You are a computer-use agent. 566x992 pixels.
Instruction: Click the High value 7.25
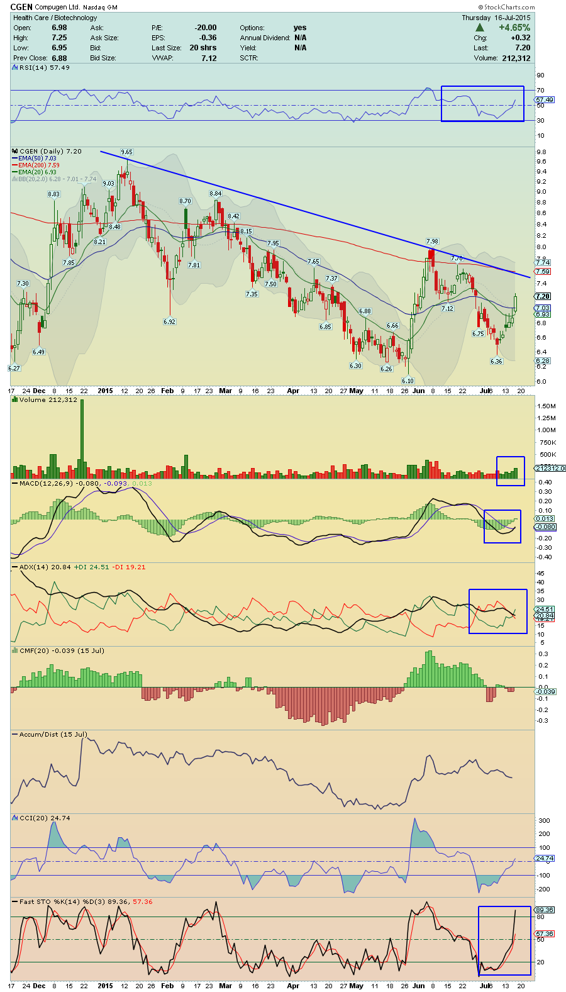pos(59,38)
